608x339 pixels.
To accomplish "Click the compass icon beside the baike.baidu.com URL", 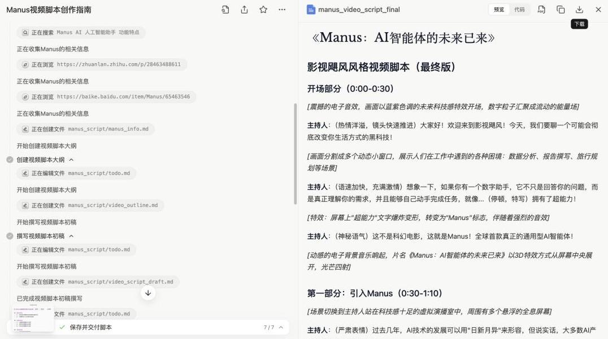I will coord(25,97).
